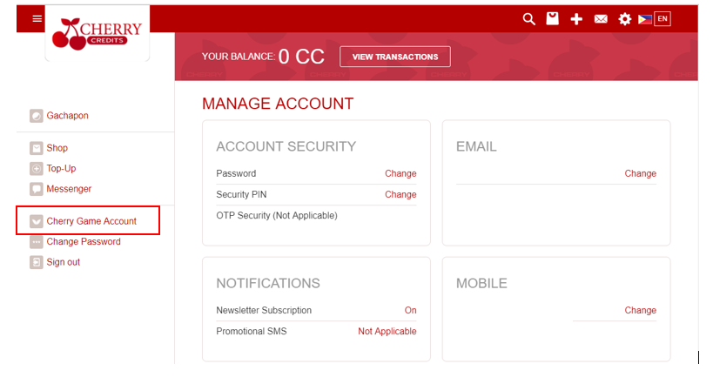Click Promotional SMS Not Applicable value
The image size is (713, 384).
387,331
